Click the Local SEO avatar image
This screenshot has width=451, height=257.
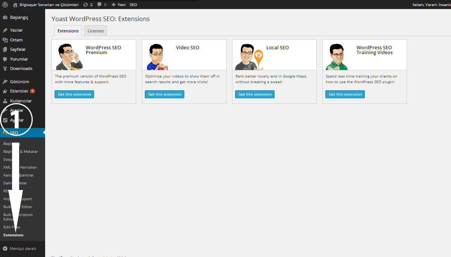click(249, 57)
